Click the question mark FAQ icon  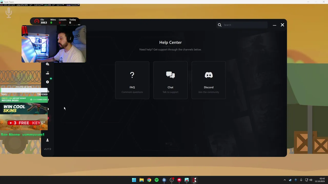[132, 75]
